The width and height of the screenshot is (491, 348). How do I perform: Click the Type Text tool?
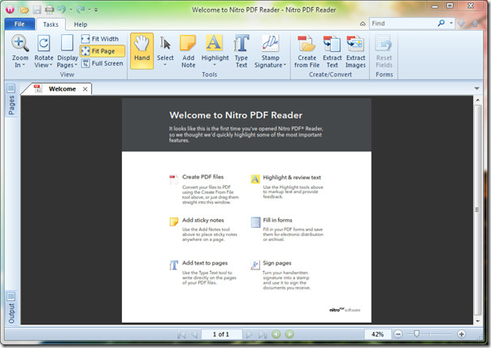241,52
